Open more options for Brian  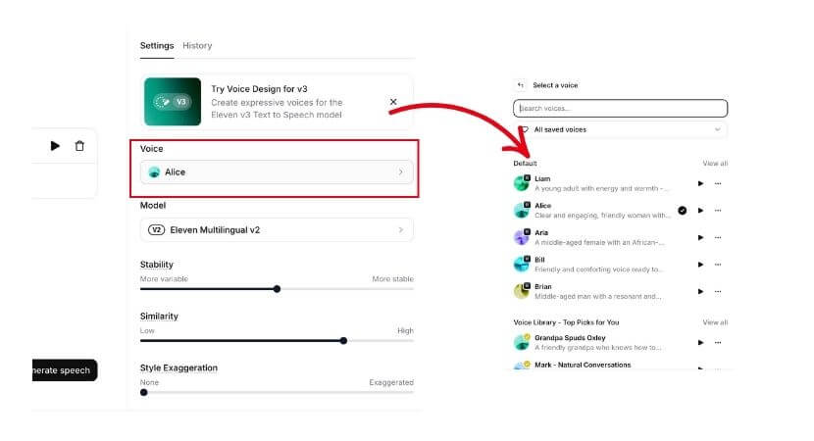coord(718,292)
